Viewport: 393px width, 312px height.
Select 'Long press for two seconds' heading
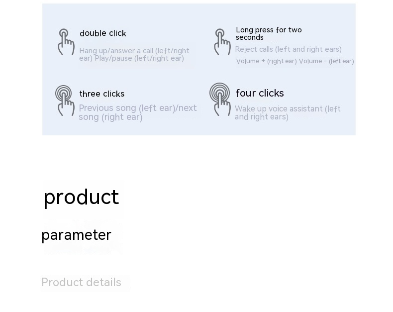click(269, 33)
